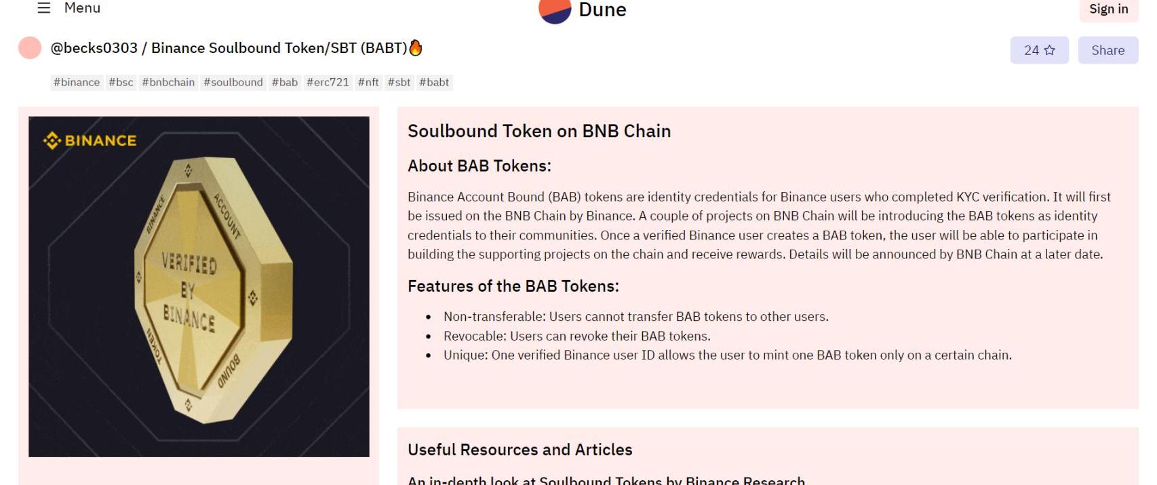Select the #bab tag
This screenshot has width=1157, height=485.
pyautogui.click(x=285, y=83)
